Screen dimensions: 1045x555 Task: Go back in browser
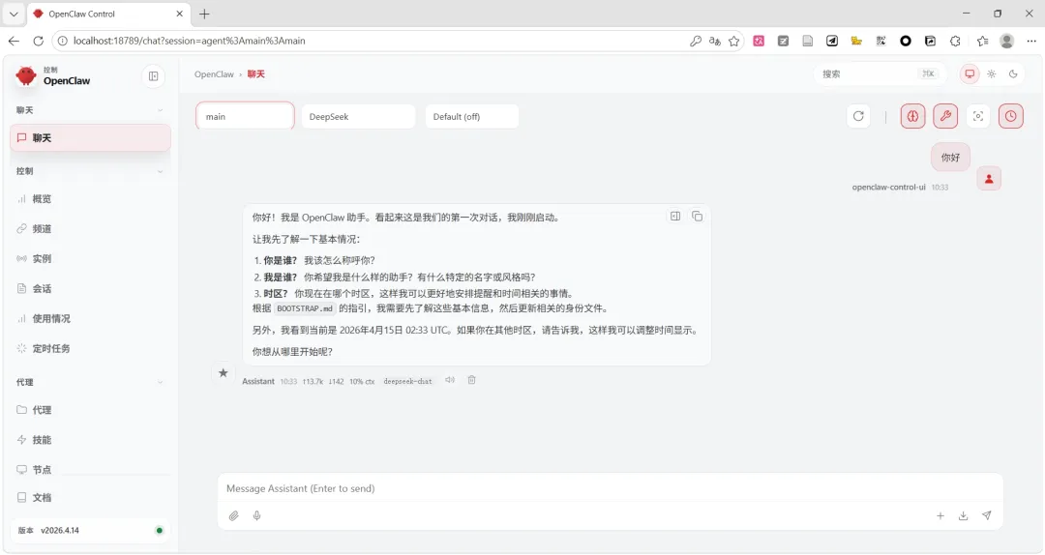click(x=14, y=41)
